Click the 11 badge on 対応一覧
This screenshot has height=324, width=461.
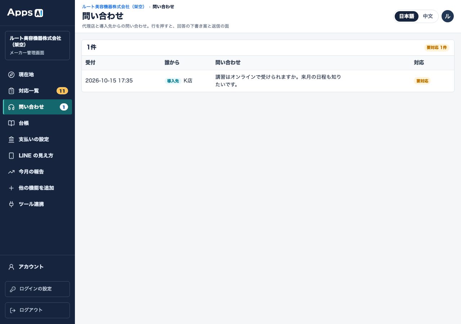[x=62, y=91]
